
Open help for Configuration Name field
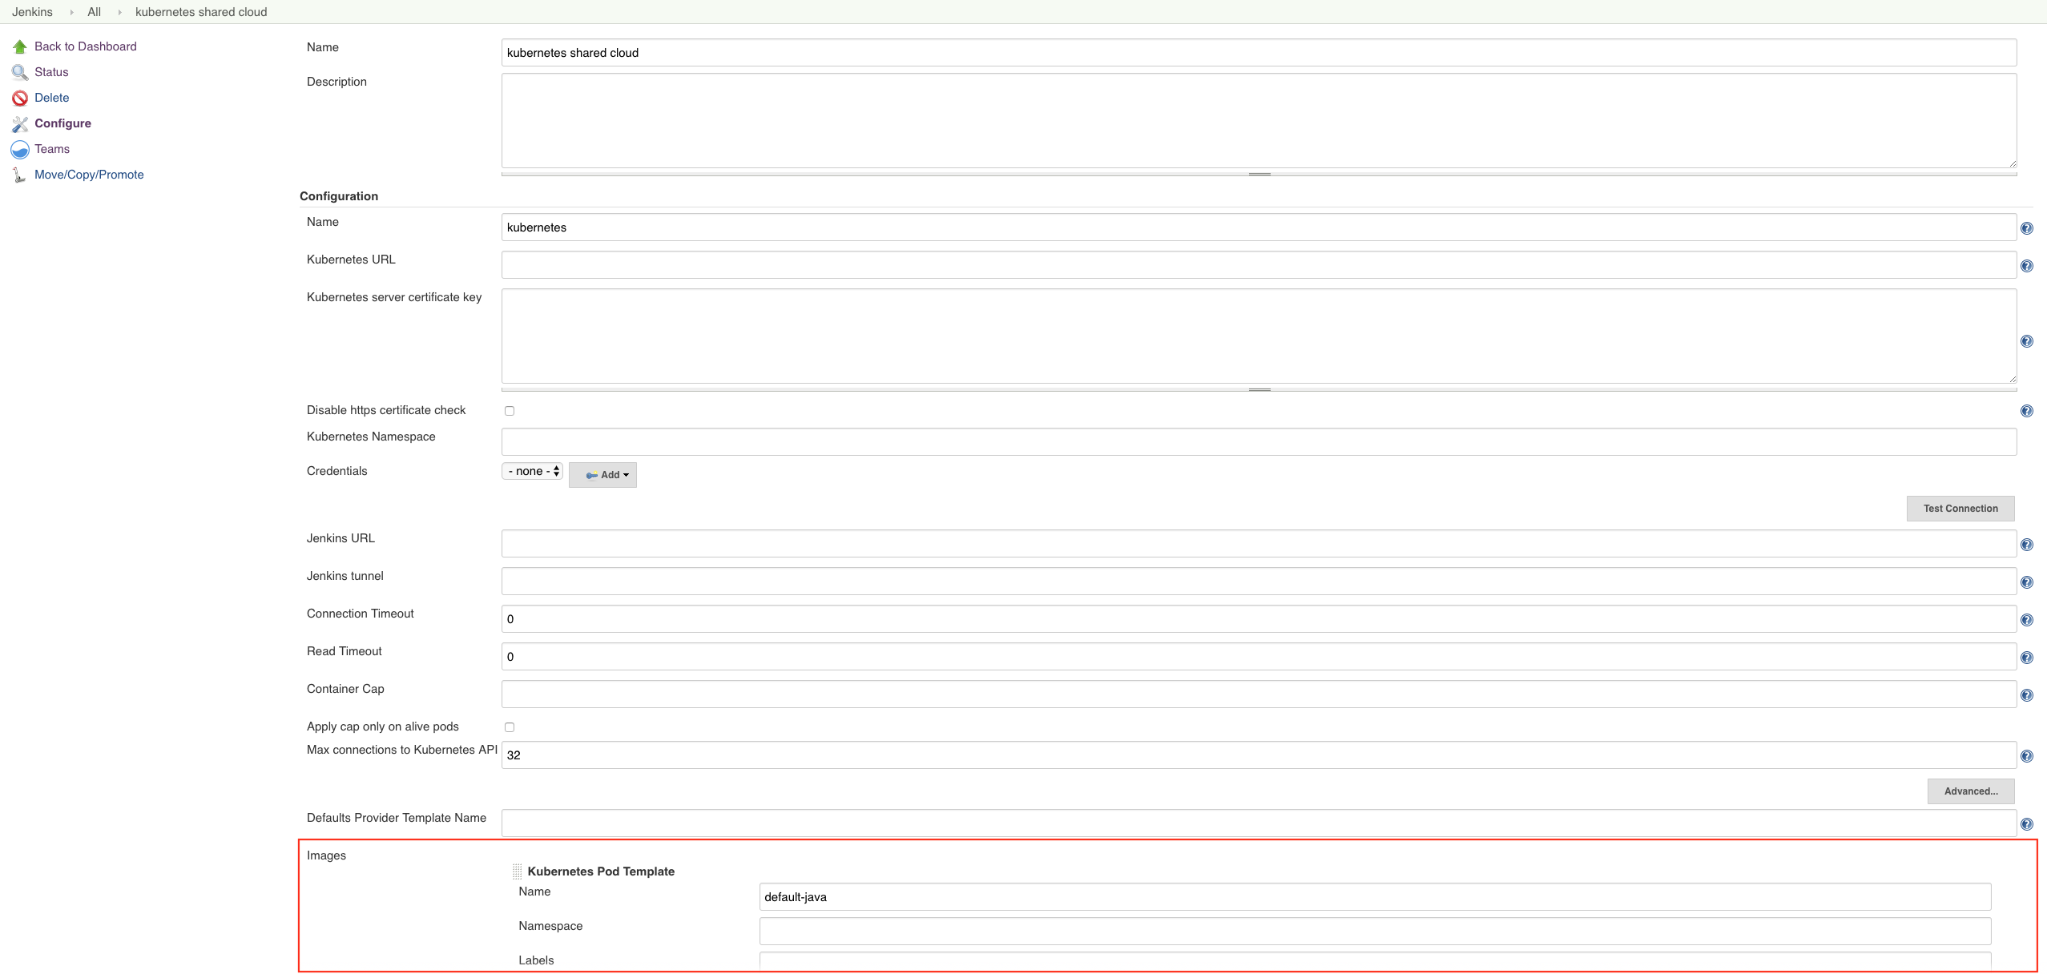pos(2027,228)
